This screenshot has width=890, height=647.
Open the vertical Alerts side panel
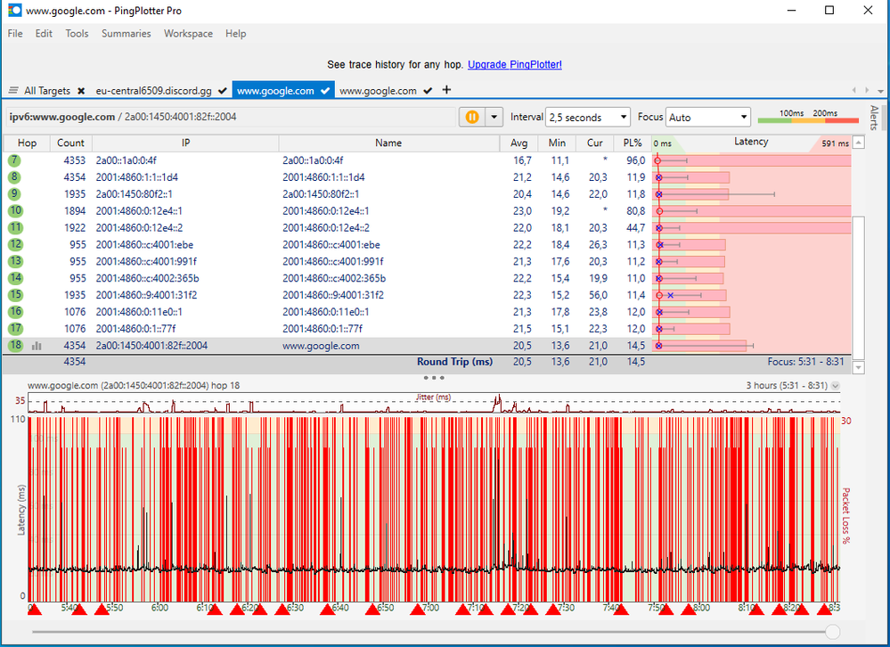click(x=874, y=118)
